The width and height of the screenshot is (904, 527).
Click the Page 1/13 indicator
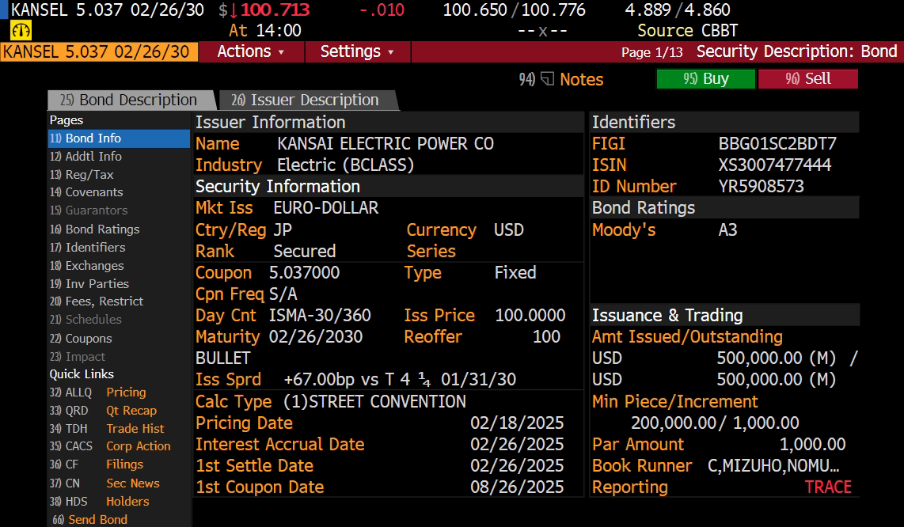[x=652, y=52]
